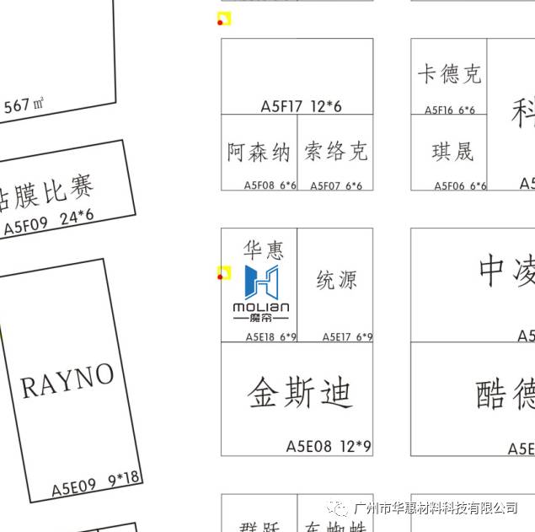Select the 卡德克 booth name
The width and height of the screenshot is (535, 532).
click(x=449, y=73)
